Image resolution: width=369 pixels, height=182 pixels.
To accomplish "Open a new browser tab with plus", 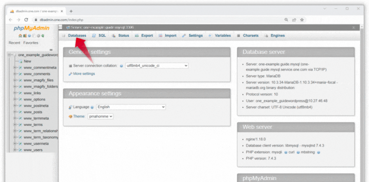I will point(71,11).
